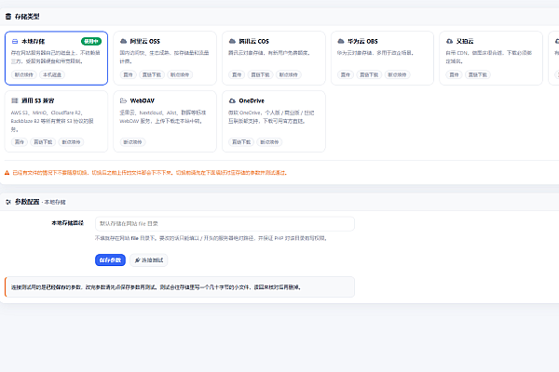The width and height of the screenshot is (559, 372).
Task: Click the cloud icon on 阿里云 OSS card
Action: (123, 41)
